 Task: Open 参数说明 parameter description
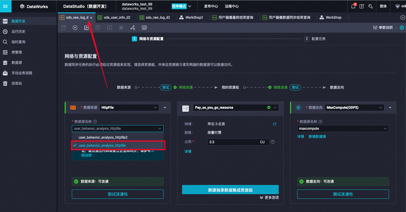pos(383,28)
